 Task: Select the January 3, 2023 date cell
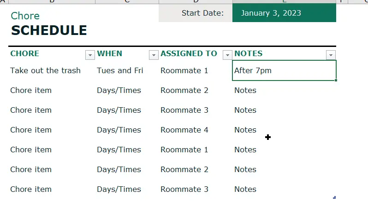click(284, 13)
